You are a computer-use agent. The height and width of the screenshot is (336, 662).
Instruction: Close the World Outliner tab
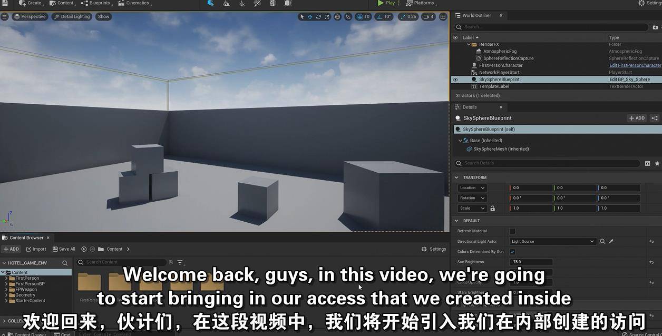click(x=501, y=16)
